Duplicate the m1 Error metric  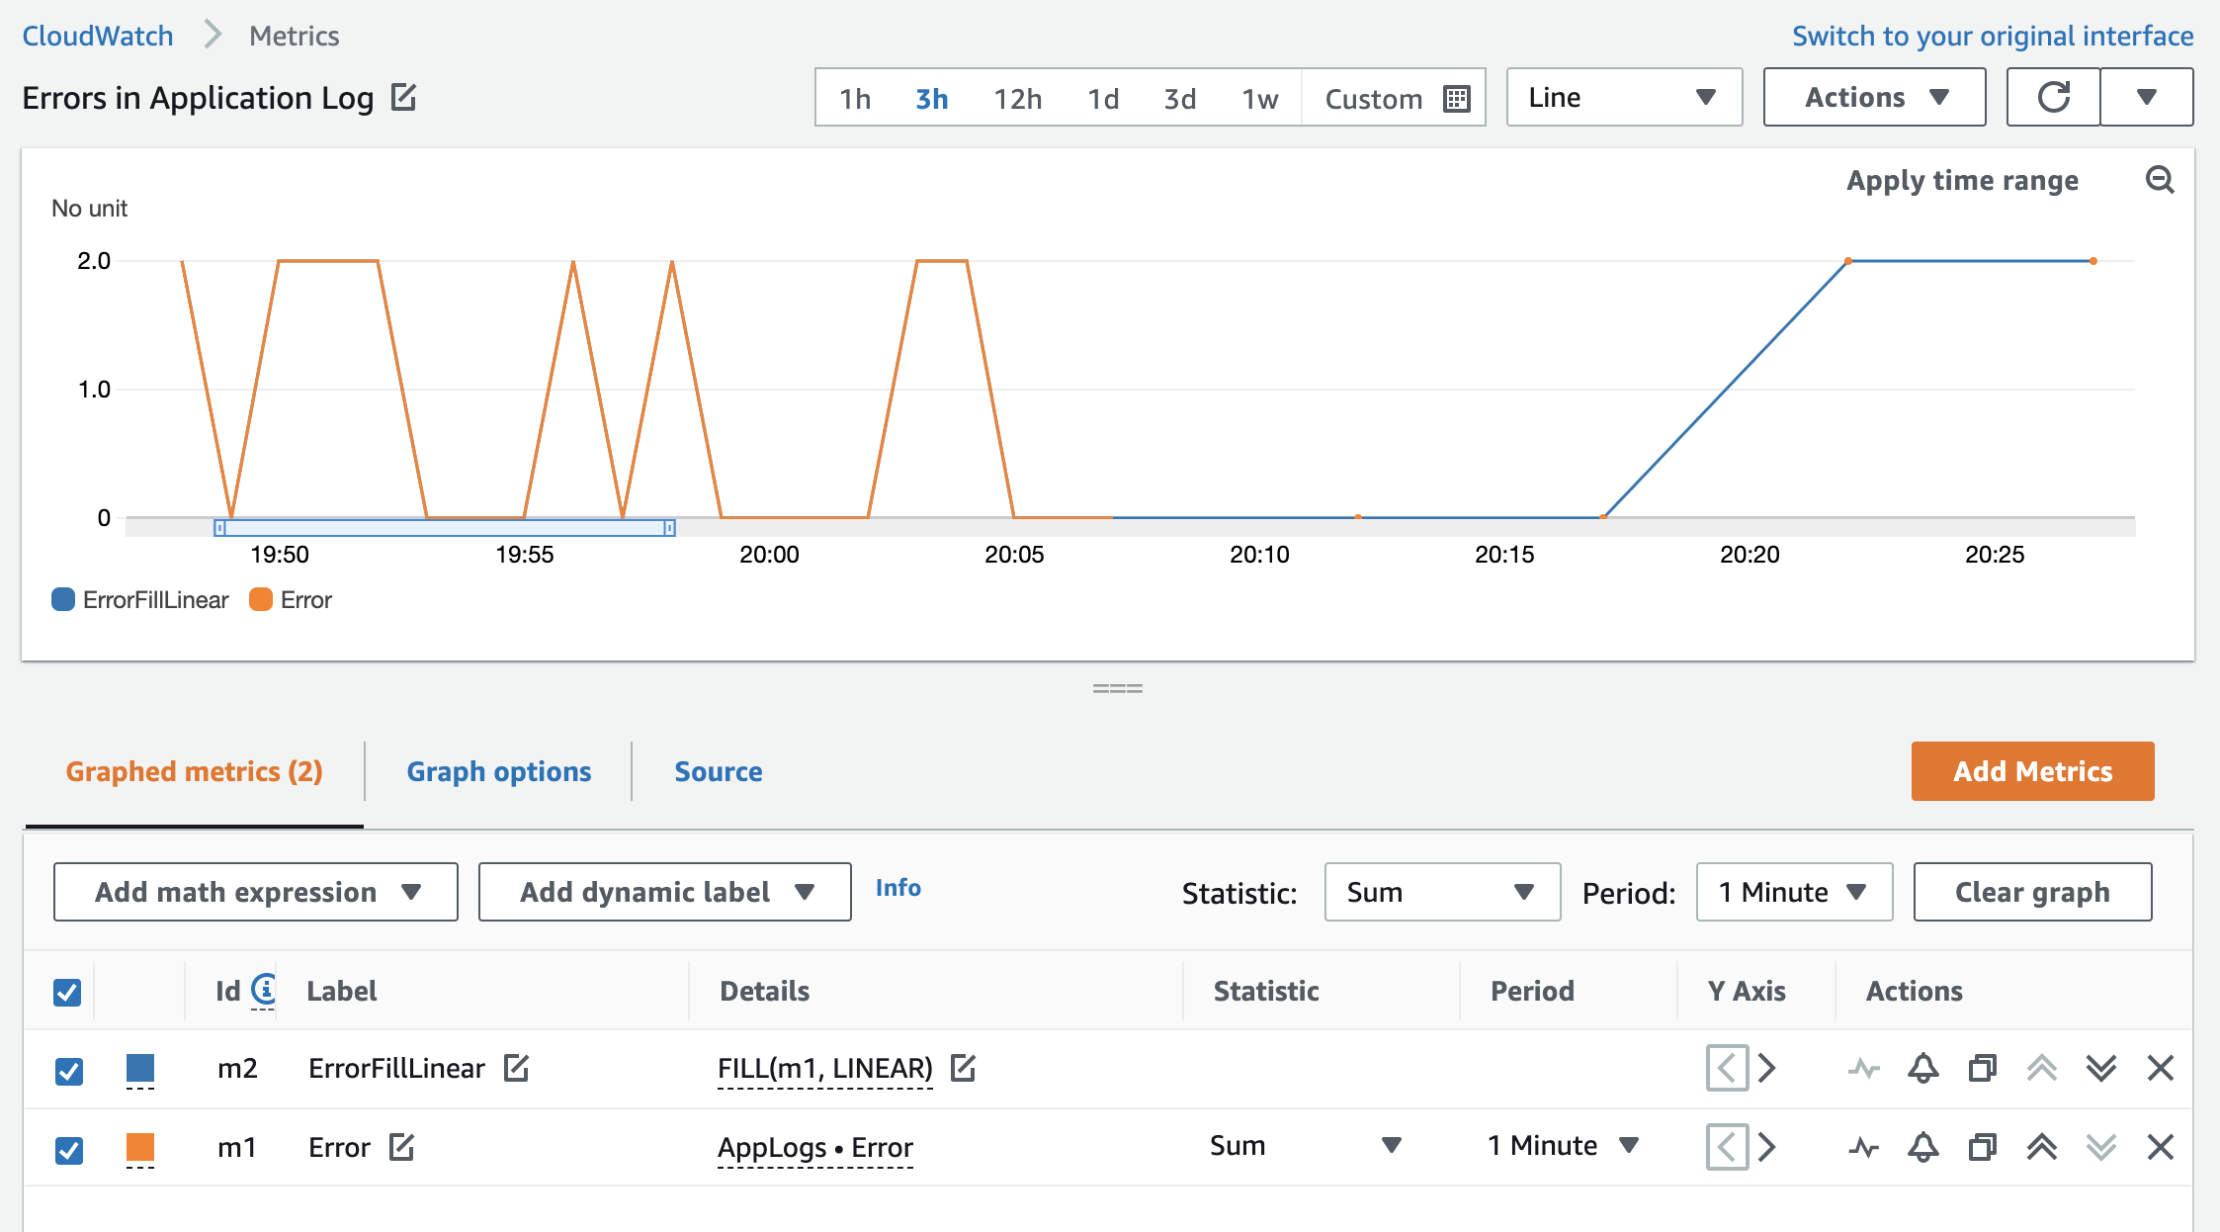(x=1982, y=1147)
